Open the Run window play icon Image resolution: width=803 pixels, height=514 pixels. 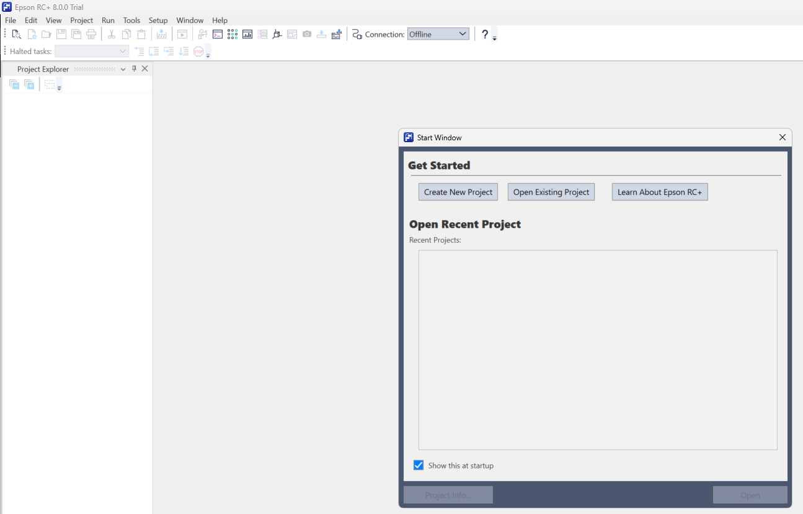tap(182, 34)
